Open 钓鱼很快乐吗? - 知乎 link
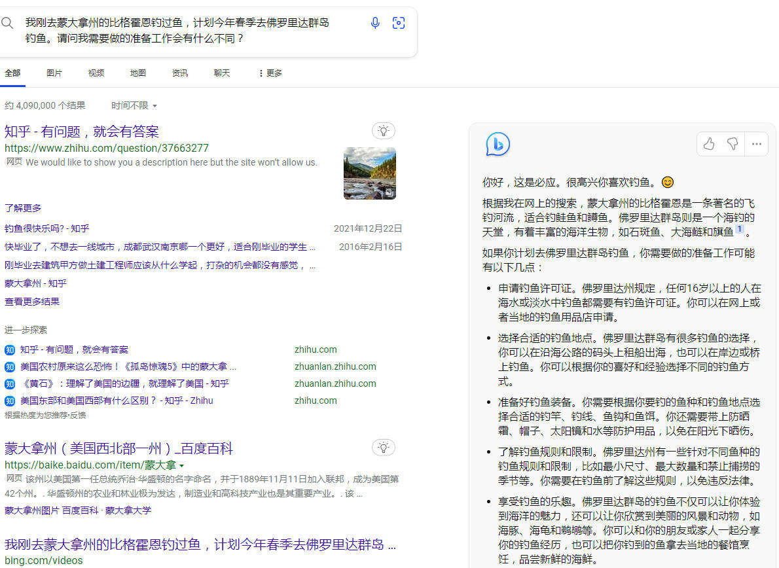779x568 pixels. click(46, 228)
